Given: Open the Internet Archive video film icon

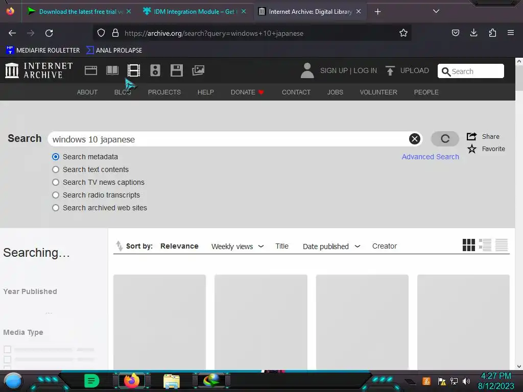Looking at the screenshot, I should point(134,70).
